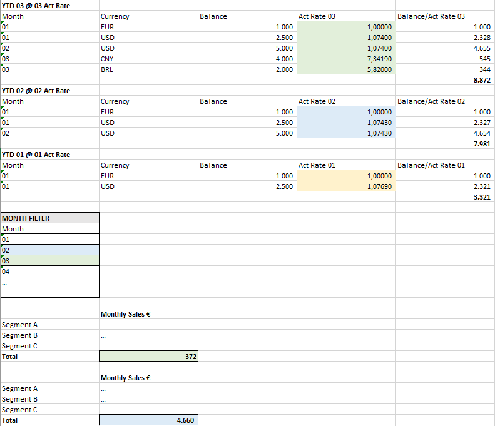This screenshot has width=495, height=426.
Task: Click the 'Act Rate 01' column header cell
Action: click(346, 165)
